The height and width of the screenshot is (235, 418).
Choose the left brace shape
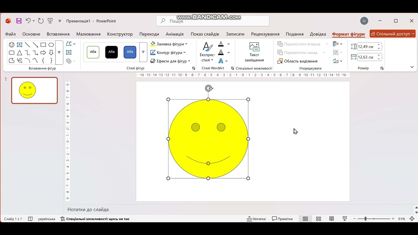43,60
